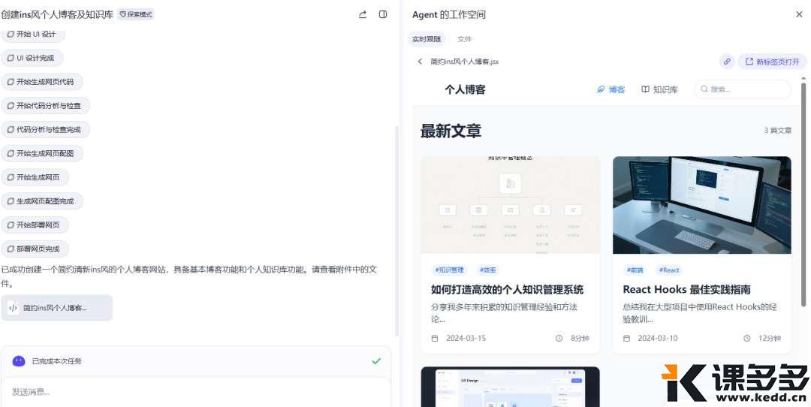Click the 探索模式 badge

pyautogui.click(x=135, y=14)
